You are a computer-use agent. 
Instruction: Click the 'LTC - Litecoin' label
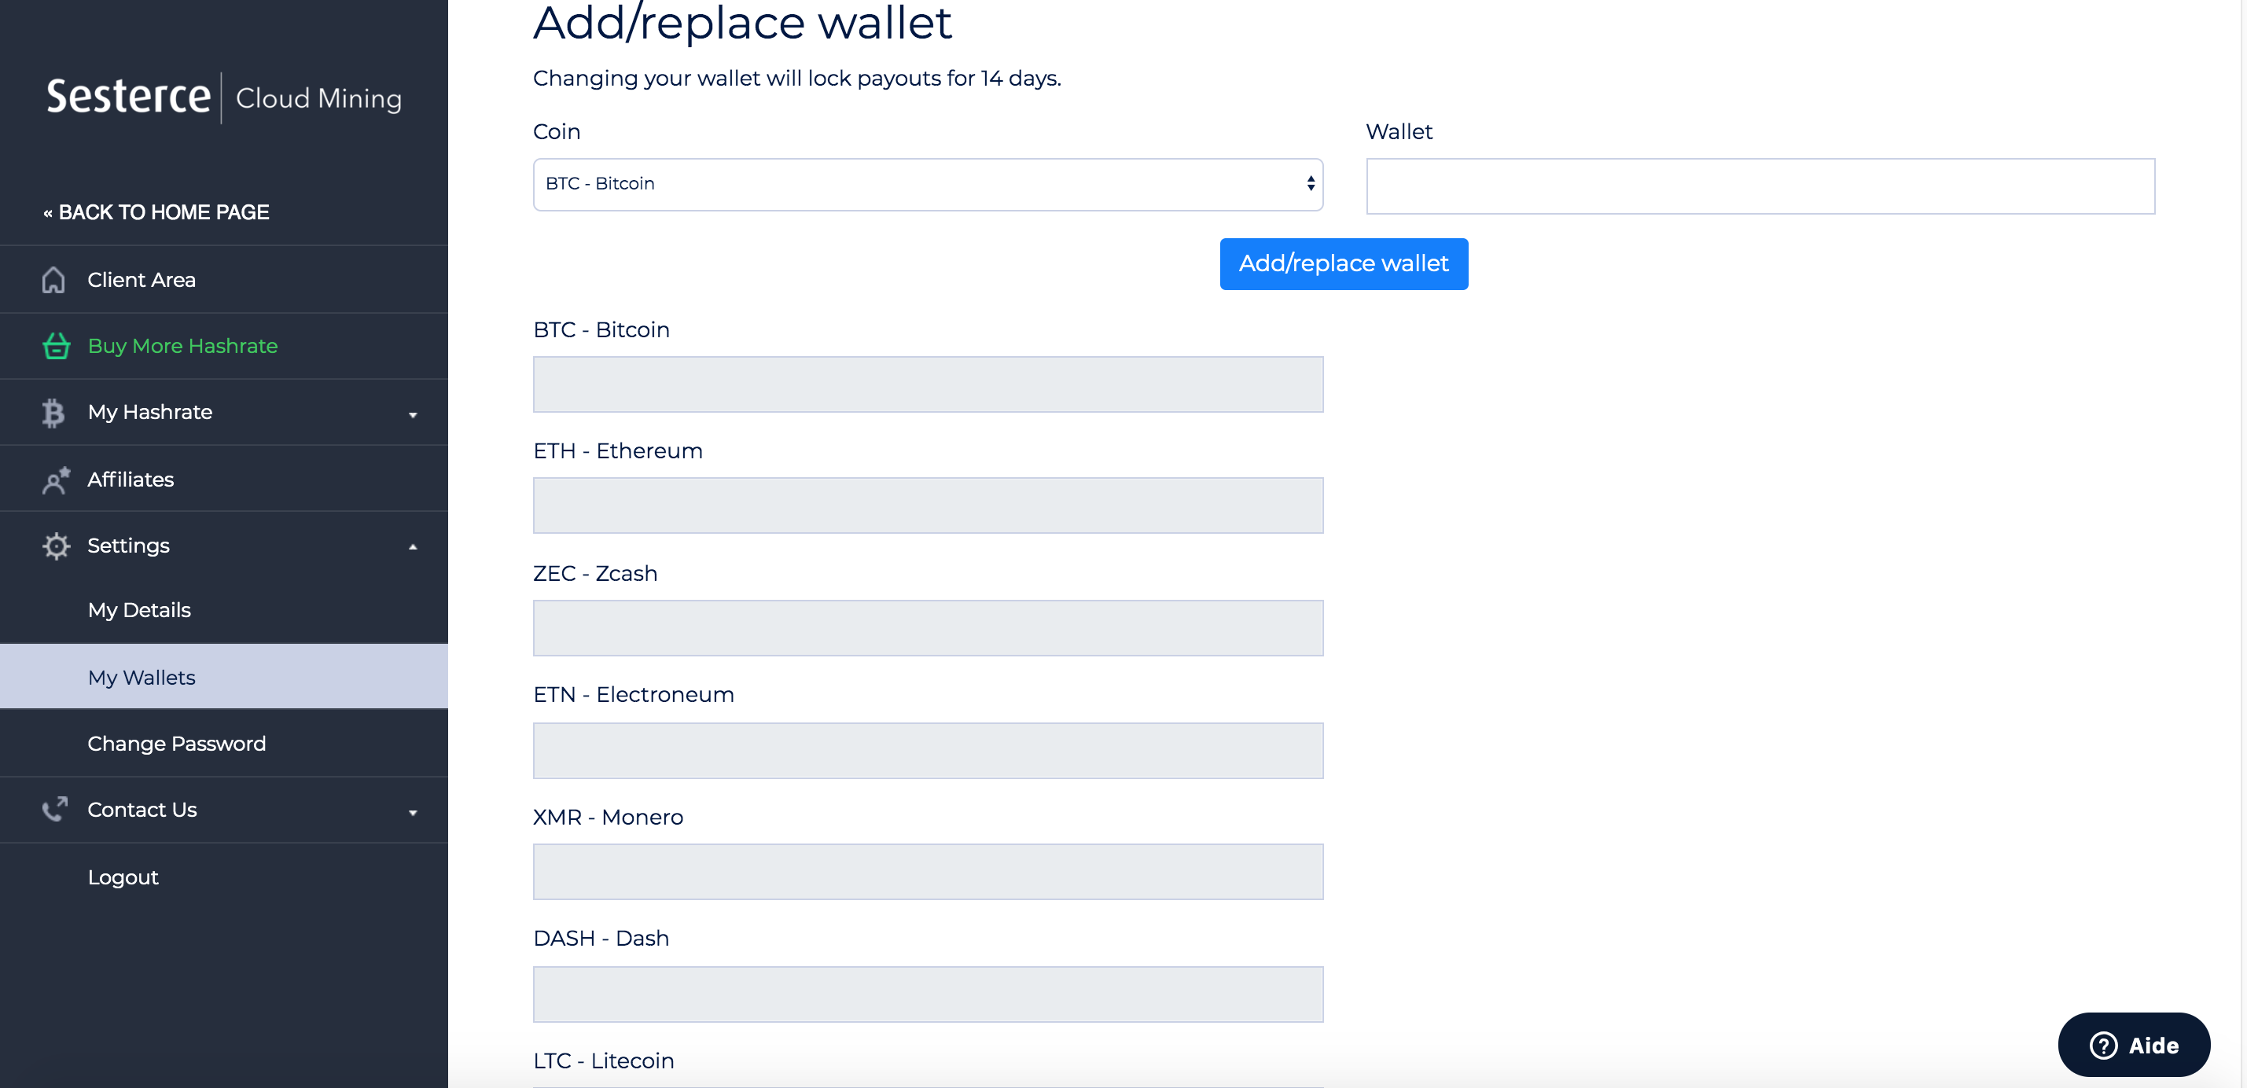tap(604, 1061)
